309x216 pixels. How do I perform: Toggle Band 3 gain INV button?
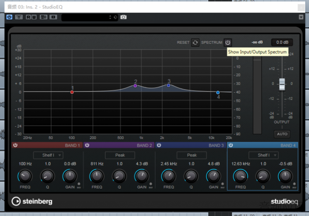[222, 184]
